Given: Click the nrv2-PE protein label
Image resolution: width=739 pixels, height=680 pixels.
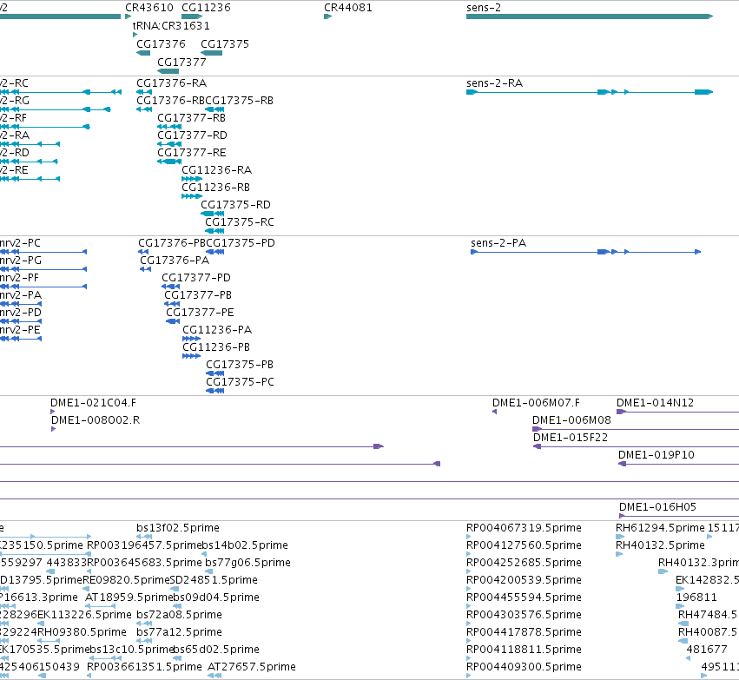Looking at the screenshot, I should 20,329.
